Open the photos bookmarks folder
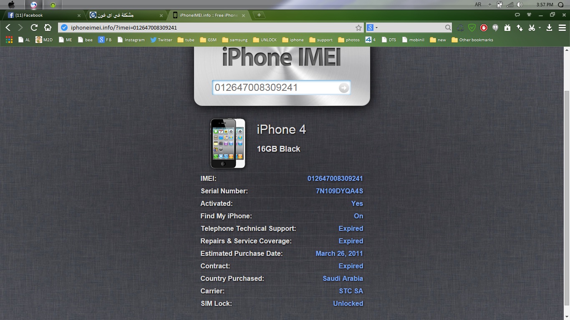This screenshot has width=570, height=320. point(349,40)
